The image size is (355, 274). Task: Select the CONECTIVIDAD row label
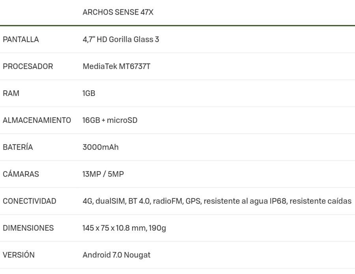tap(30, 201)
